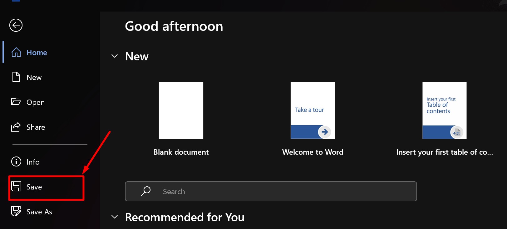Click the back arrow circle icon
This screenshot has height=229, width=507.
tap(16, 25)
